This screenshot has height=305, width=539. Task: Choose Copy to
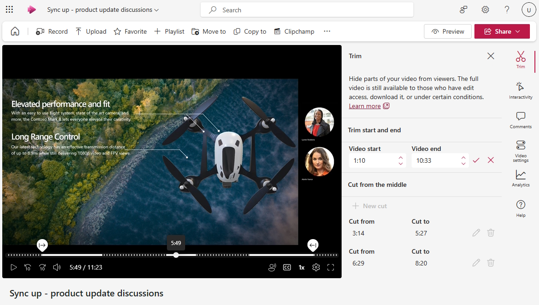[250, 31]
